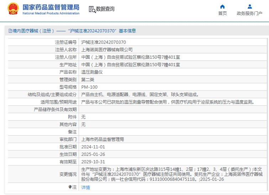Click National Medical Products Administration subtitle

coord(51,13)
